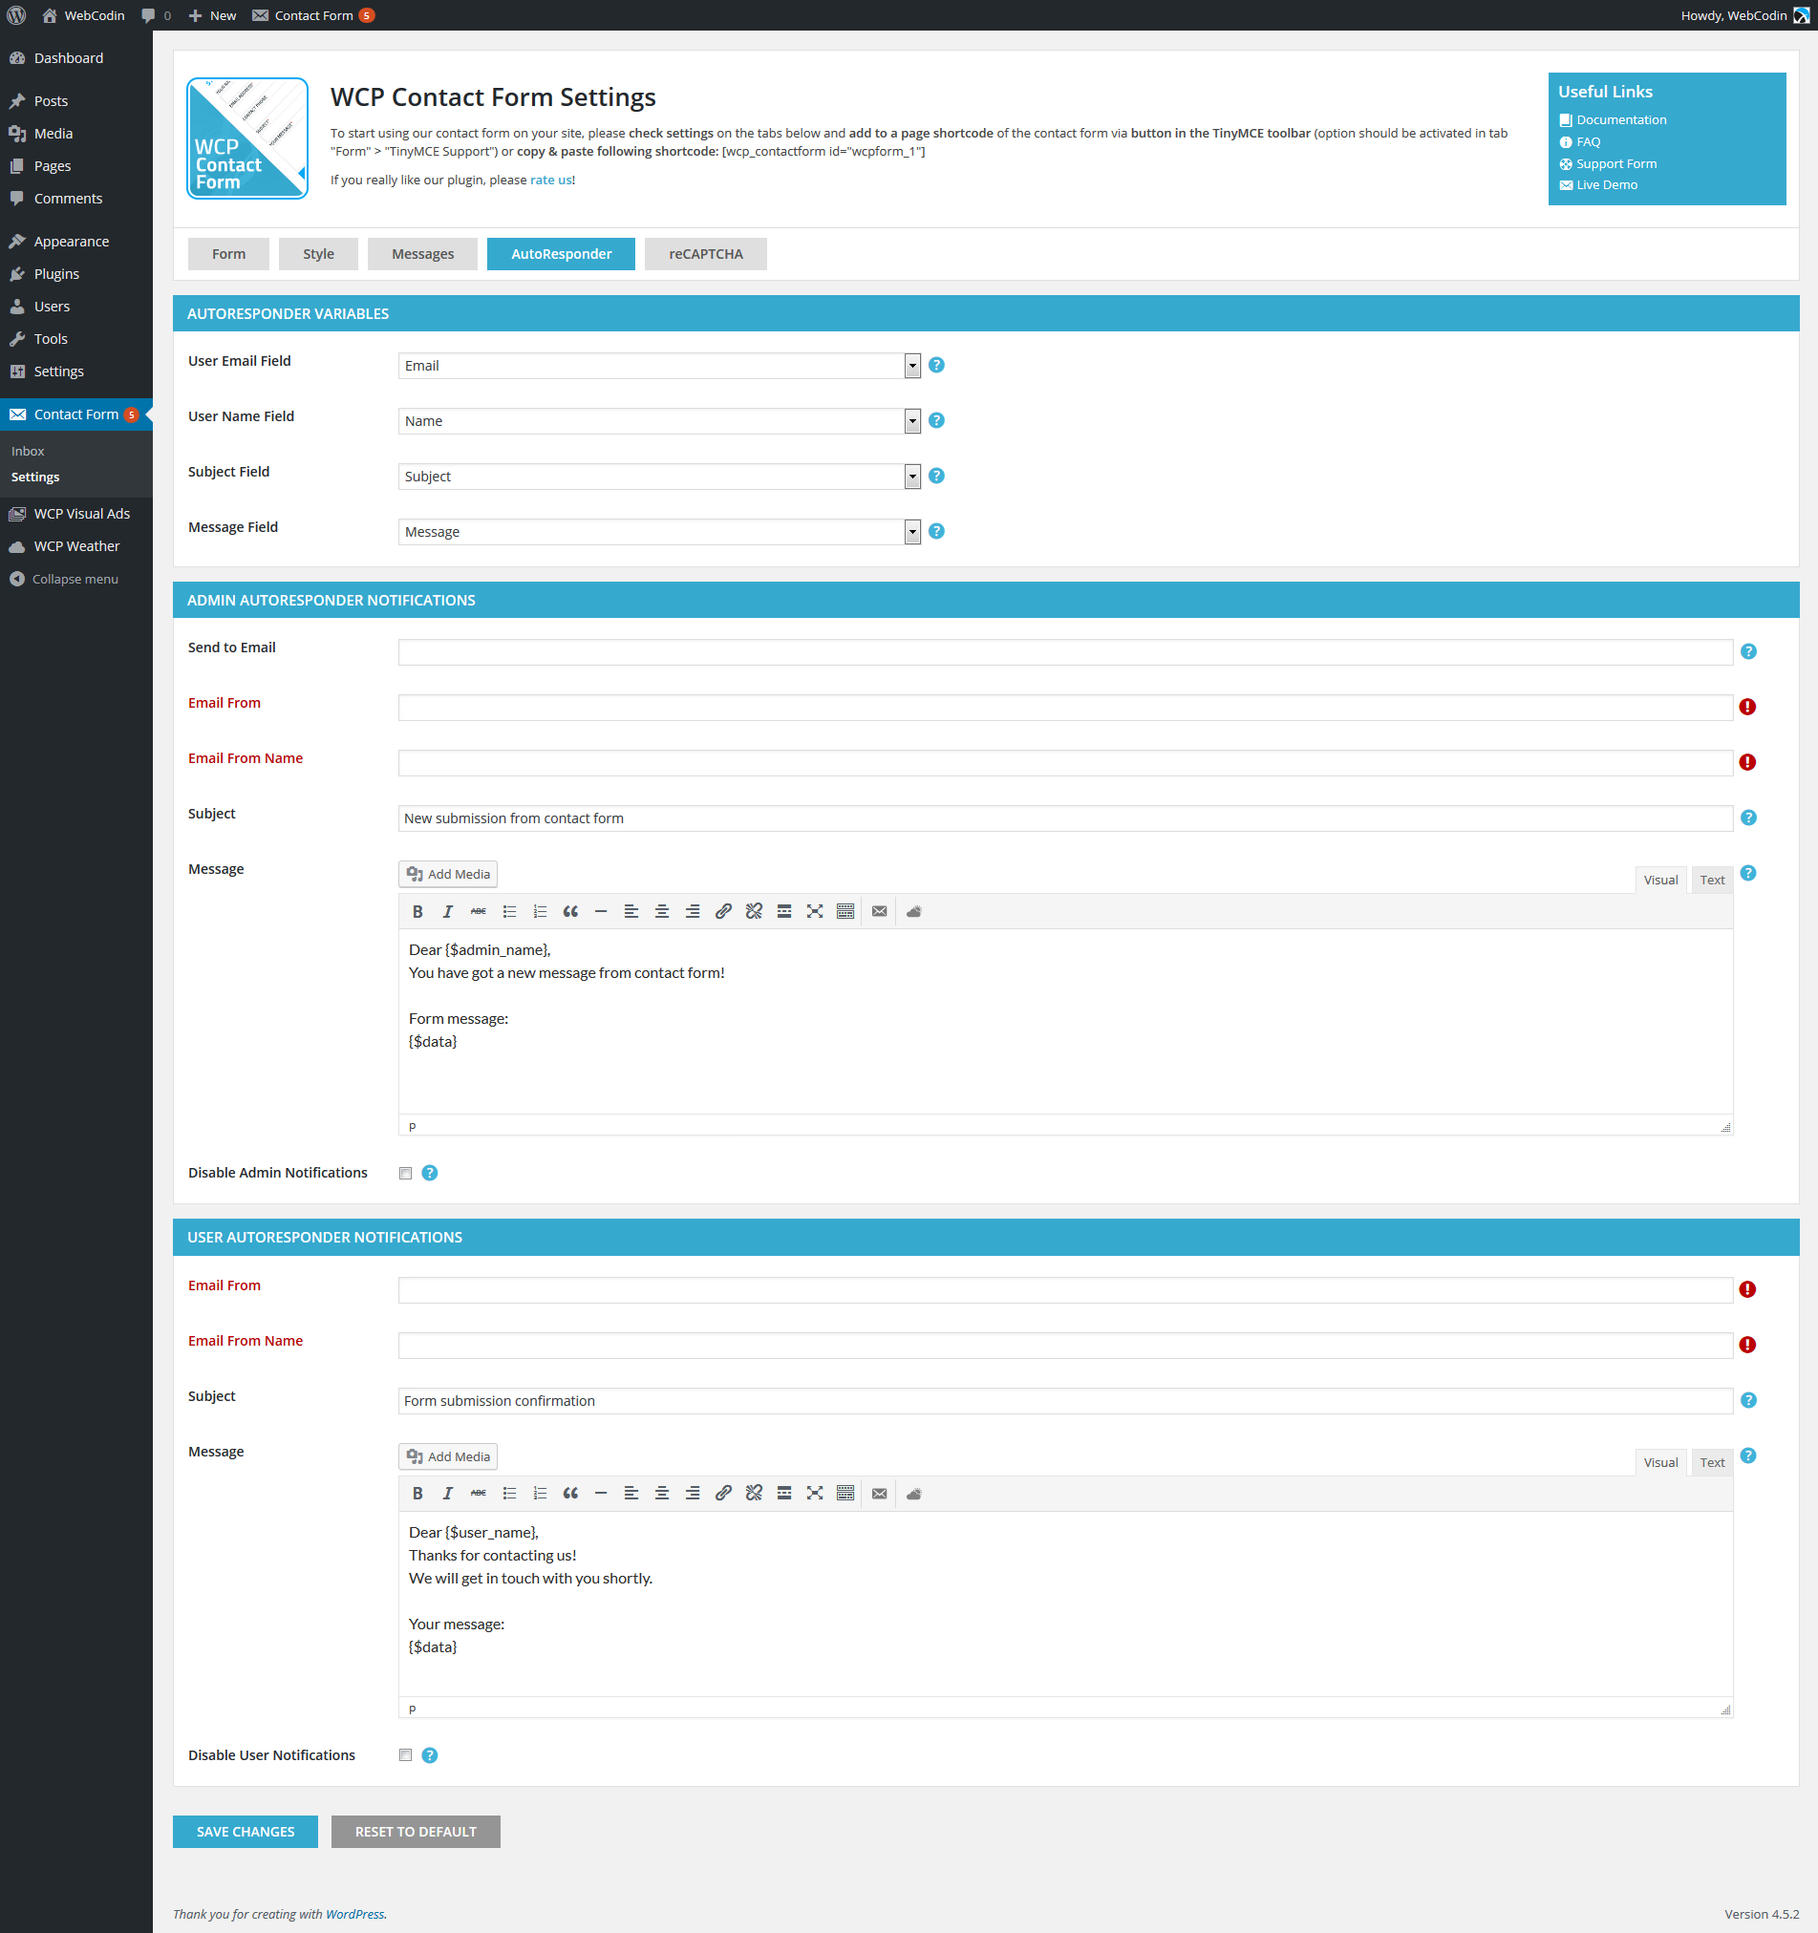Switch admin message editor to Text mode

[1711, 880]
